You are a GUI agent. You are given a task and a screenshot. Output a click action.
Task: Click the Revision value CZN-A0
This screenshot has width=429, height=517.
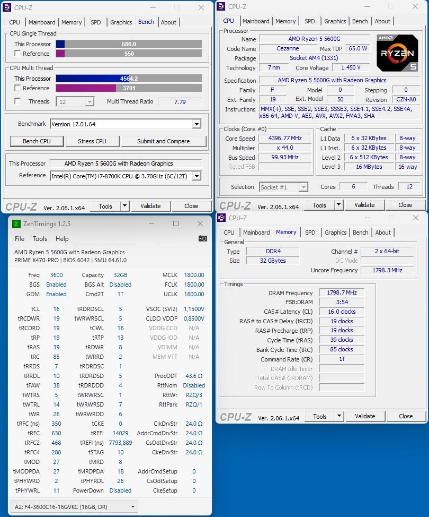coord(406,99)
